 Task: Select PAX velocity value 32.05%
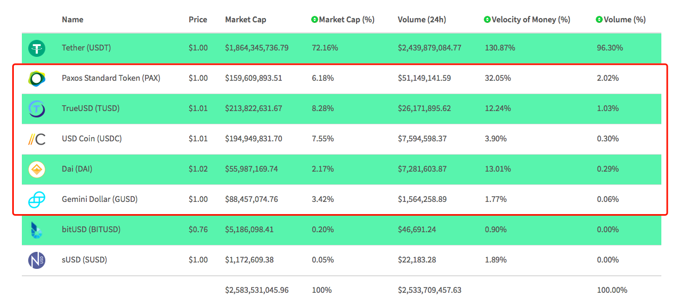pyautogui.click(x=498, y=78)
